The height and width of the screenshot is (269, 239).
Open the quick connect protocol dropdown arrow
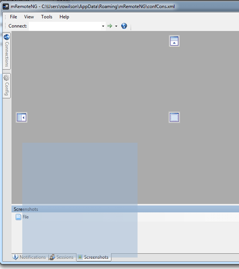(x=116, y=26)
